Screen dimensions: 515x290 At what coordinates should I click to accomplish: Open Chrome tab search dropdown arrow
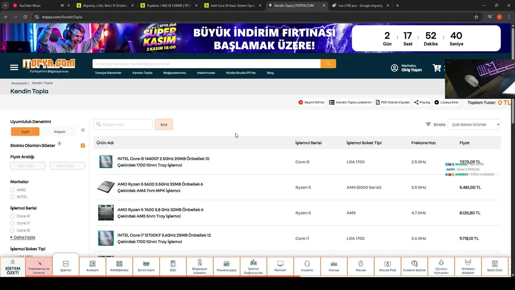point(6,5)
